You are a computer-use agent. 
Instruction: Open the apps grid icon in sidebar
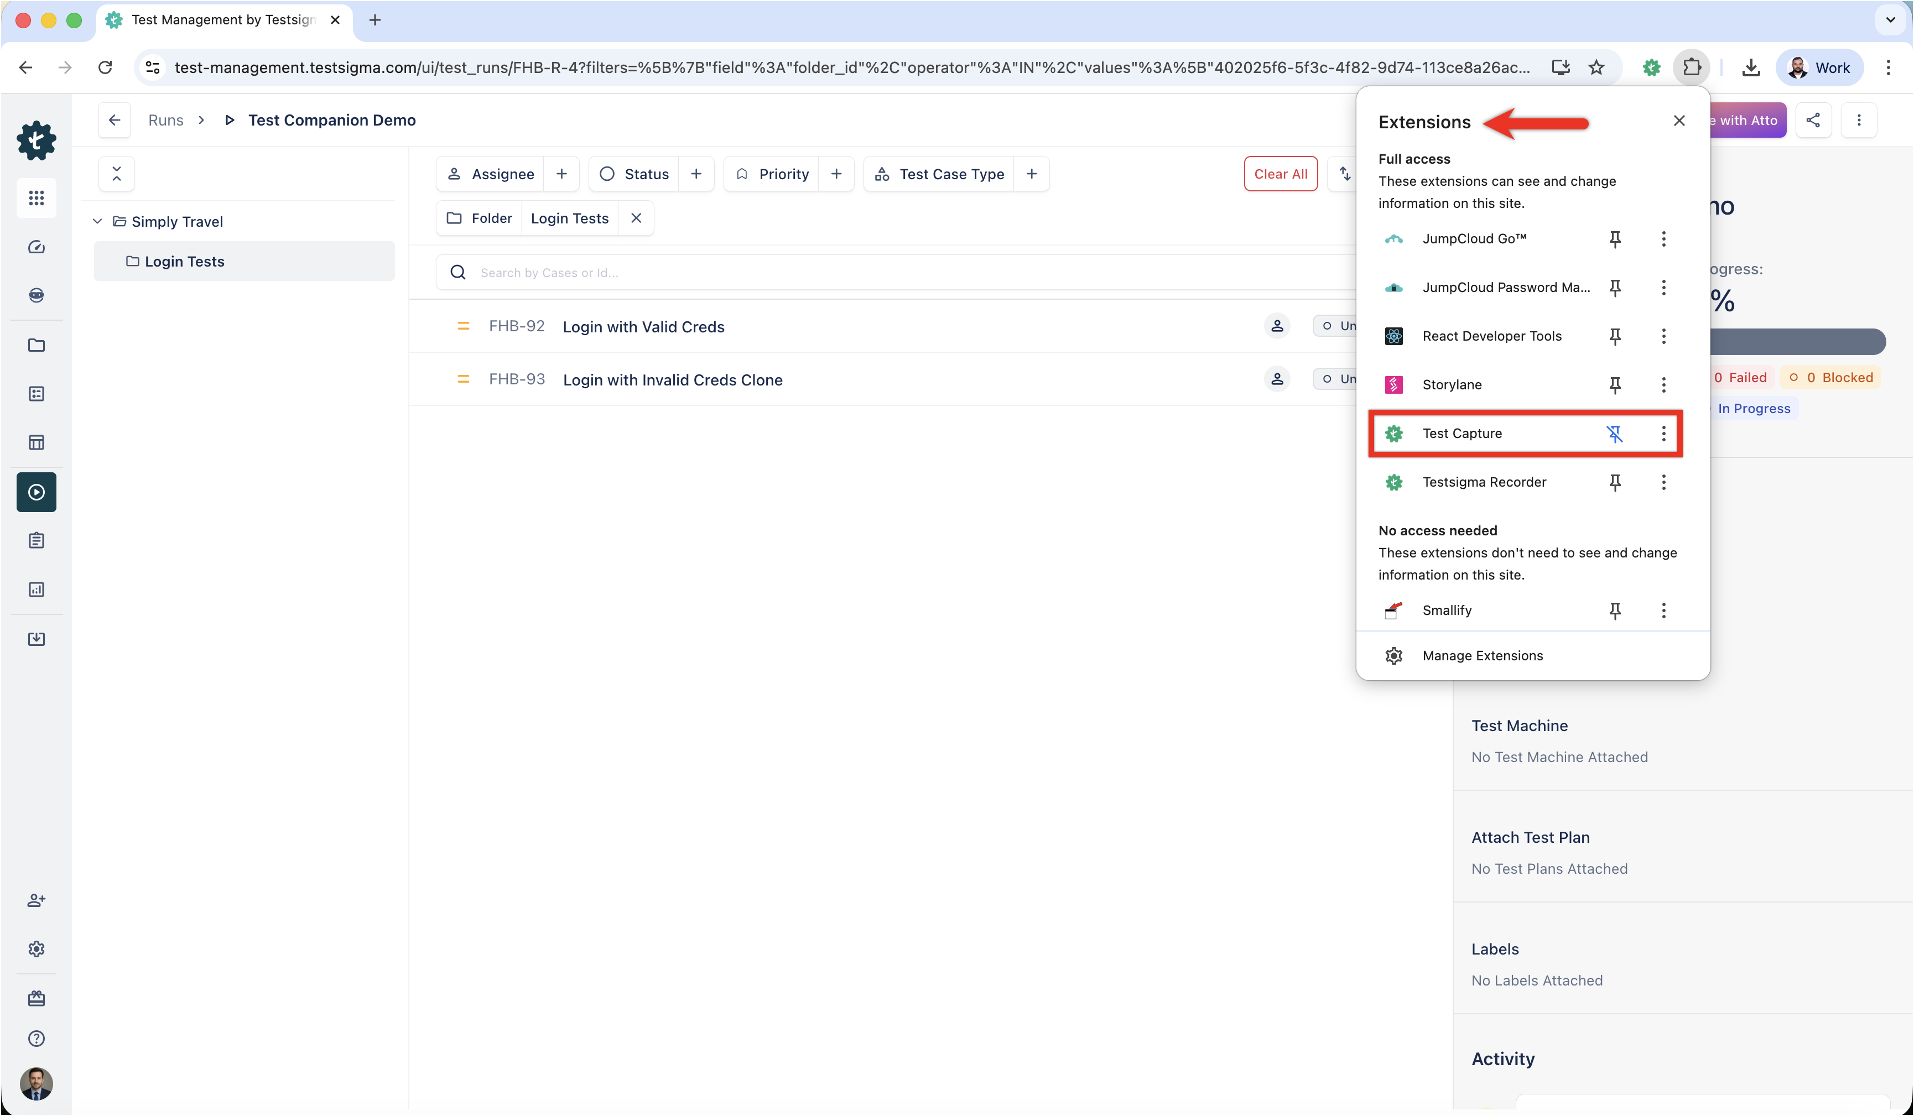coord(37,198)
